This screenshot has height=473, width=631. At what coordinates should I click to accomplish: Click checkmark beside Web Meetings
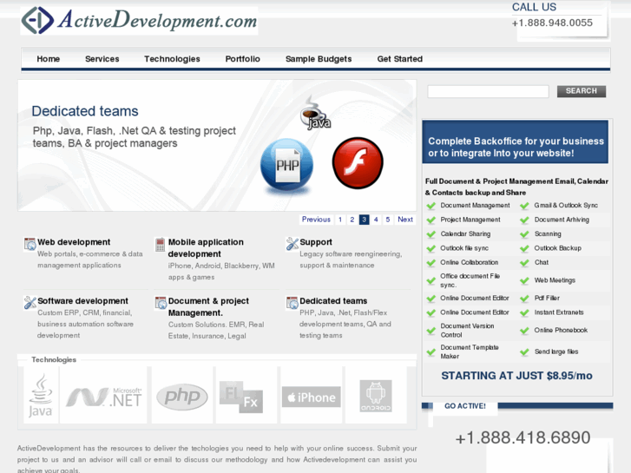(x=524, y=281)
